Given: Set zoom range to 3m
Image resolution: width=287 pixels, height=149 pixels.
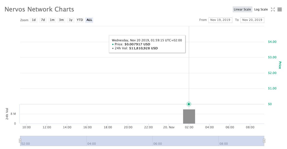Looking at the screenshot, I should (x=61, y=20).
